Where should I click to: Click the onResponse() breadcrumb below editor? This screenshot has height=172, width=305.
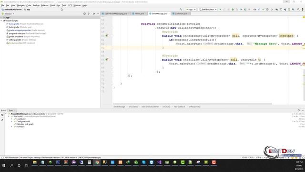[x=194, y=107]
